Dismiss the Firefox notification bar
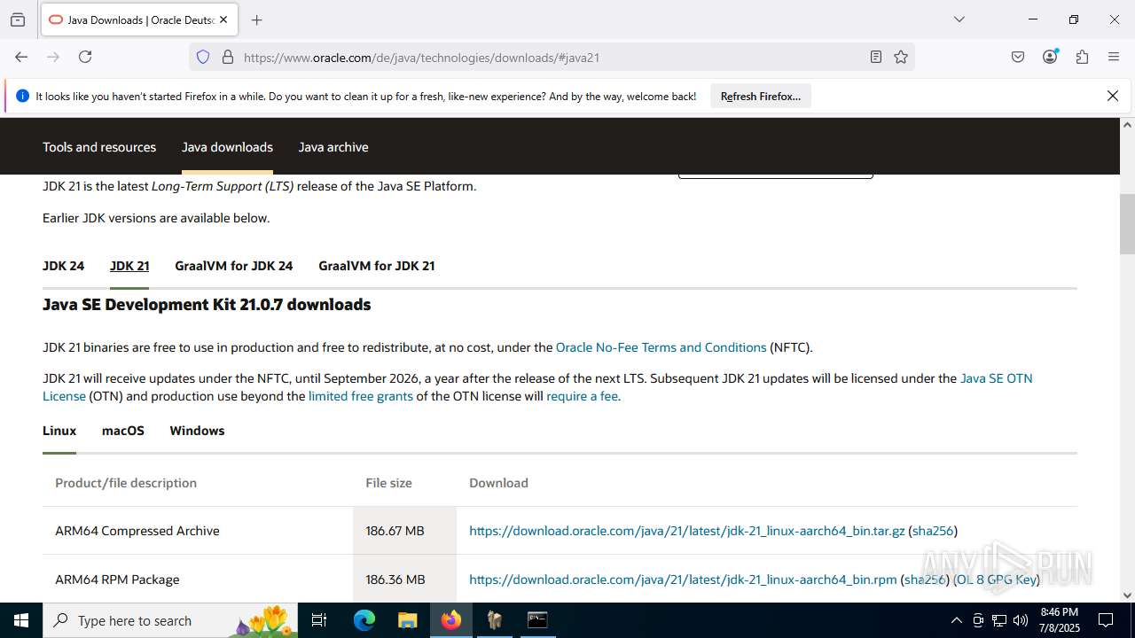The height and width of the screenshot is (638, 1135). 1113,96
